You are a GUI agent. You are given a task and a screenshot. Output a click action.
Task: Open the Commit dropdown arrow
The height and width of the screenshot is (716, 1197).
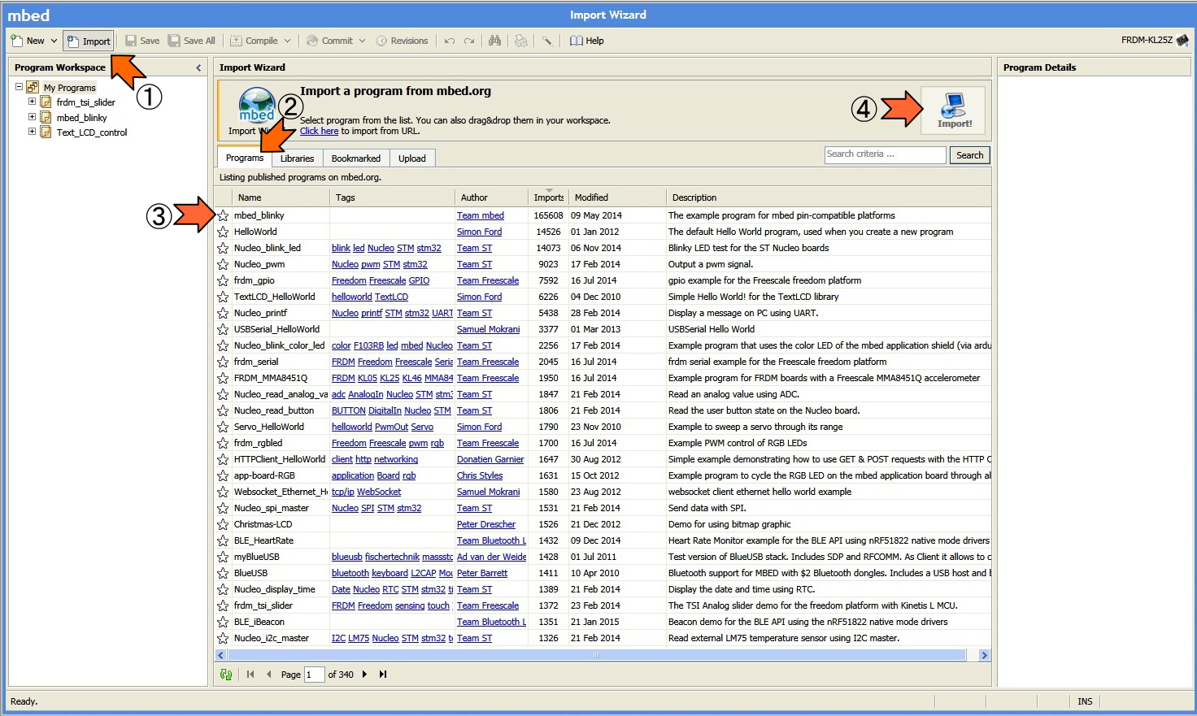click(x=362, y=41)
